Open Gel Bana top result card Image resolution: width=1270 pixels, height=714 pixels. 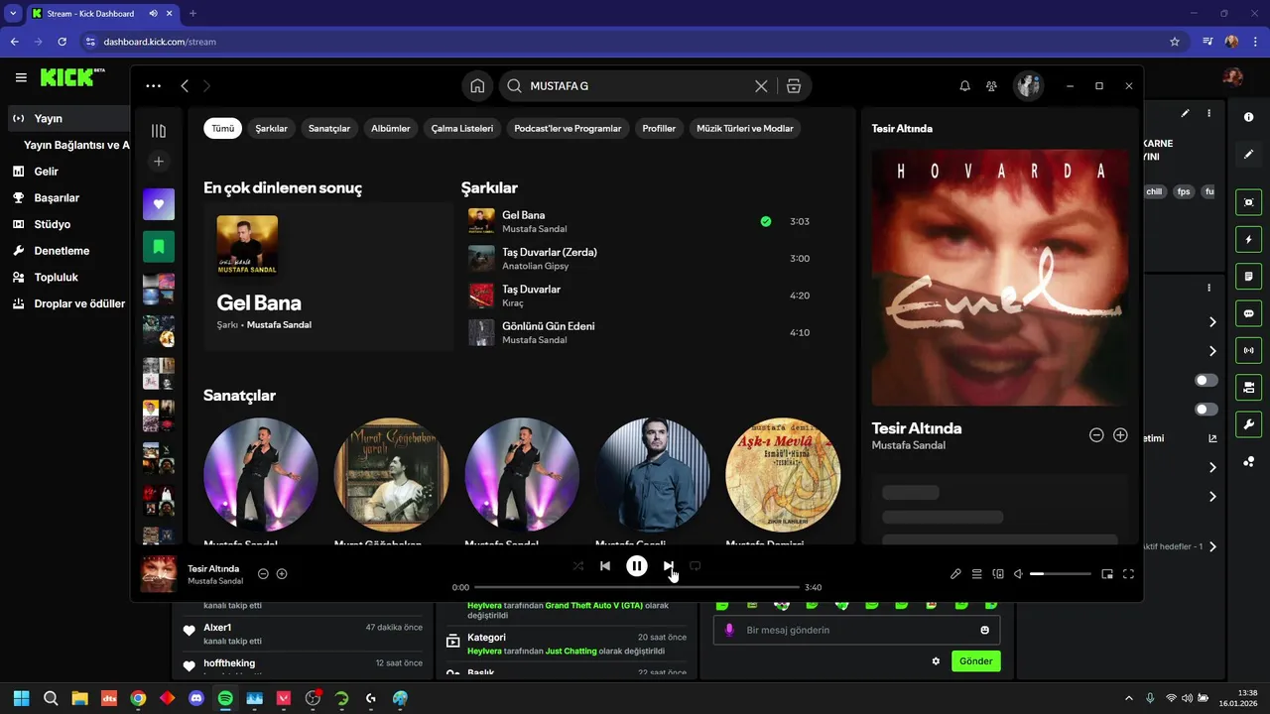(328, 277)
